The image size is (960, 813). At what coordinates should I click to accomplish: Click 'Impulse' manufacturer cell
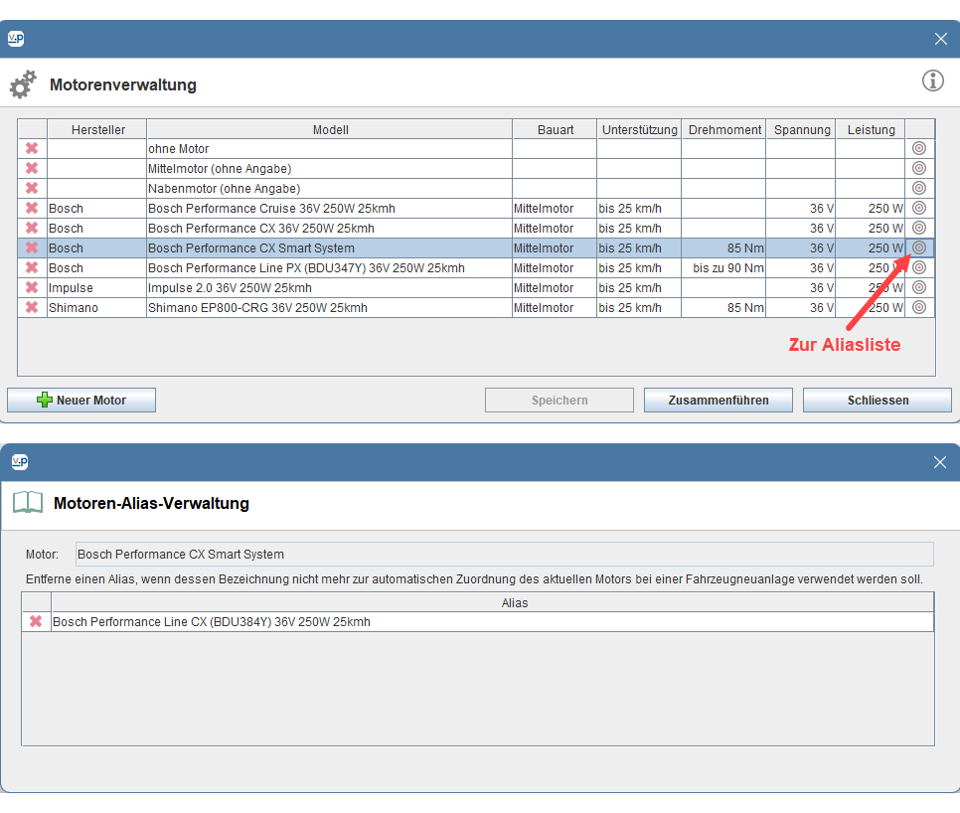tap(97, 288)
